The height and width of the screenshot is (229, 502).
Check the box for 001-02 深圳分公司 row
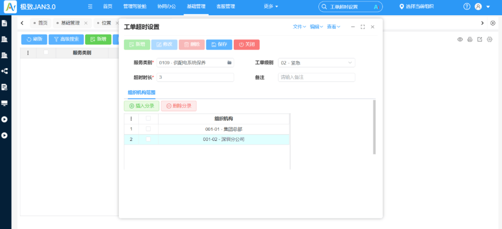(148, 139)
